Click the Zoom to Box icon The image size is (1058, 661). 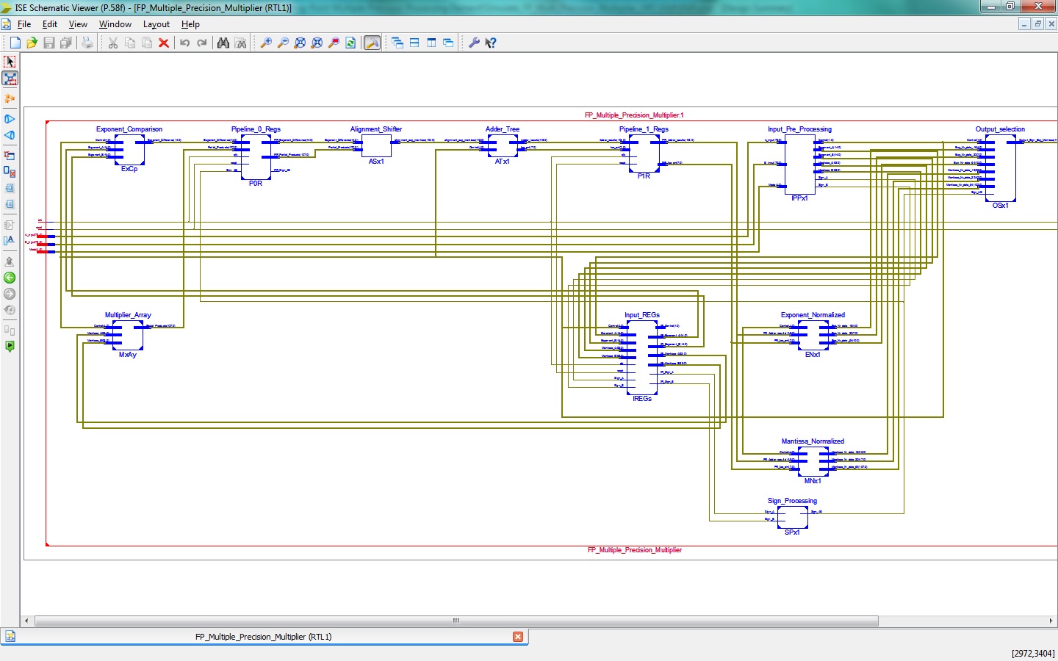pos(334,43)
